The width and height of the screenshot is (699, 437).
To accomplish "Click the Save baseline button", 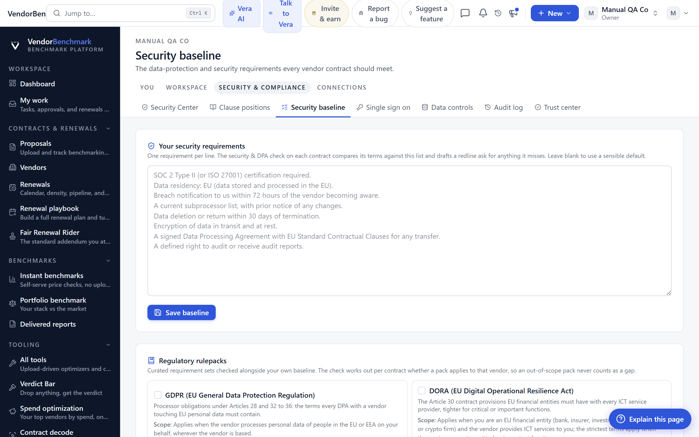I will click(x=181, y=312).
